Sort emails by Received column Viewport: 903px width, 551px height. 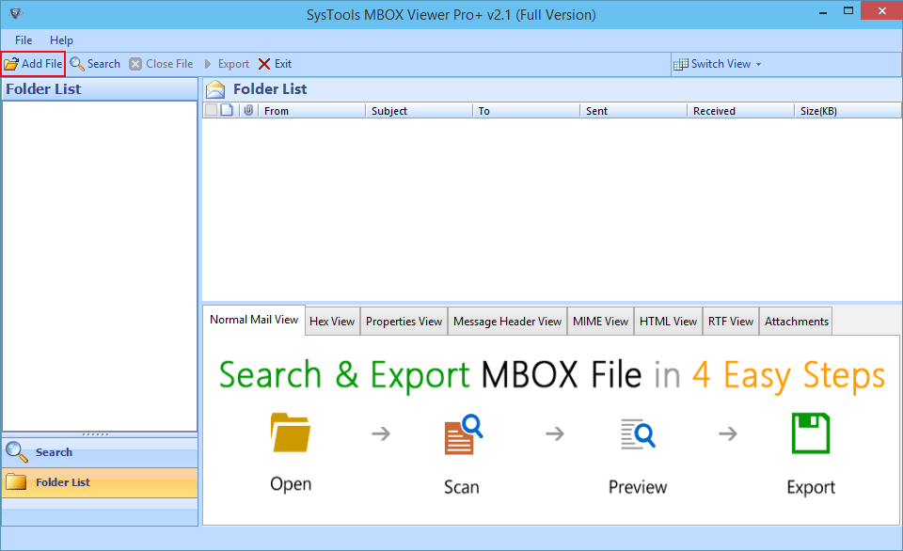[x=740, y=111]
